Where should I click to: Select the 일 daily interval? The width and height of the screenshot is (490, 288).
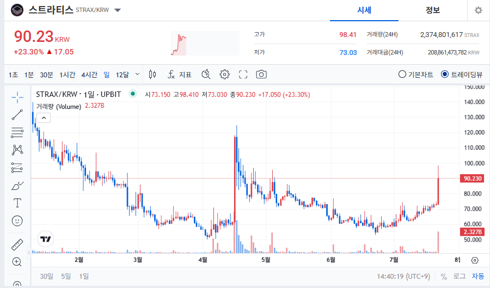pos(107,75)
